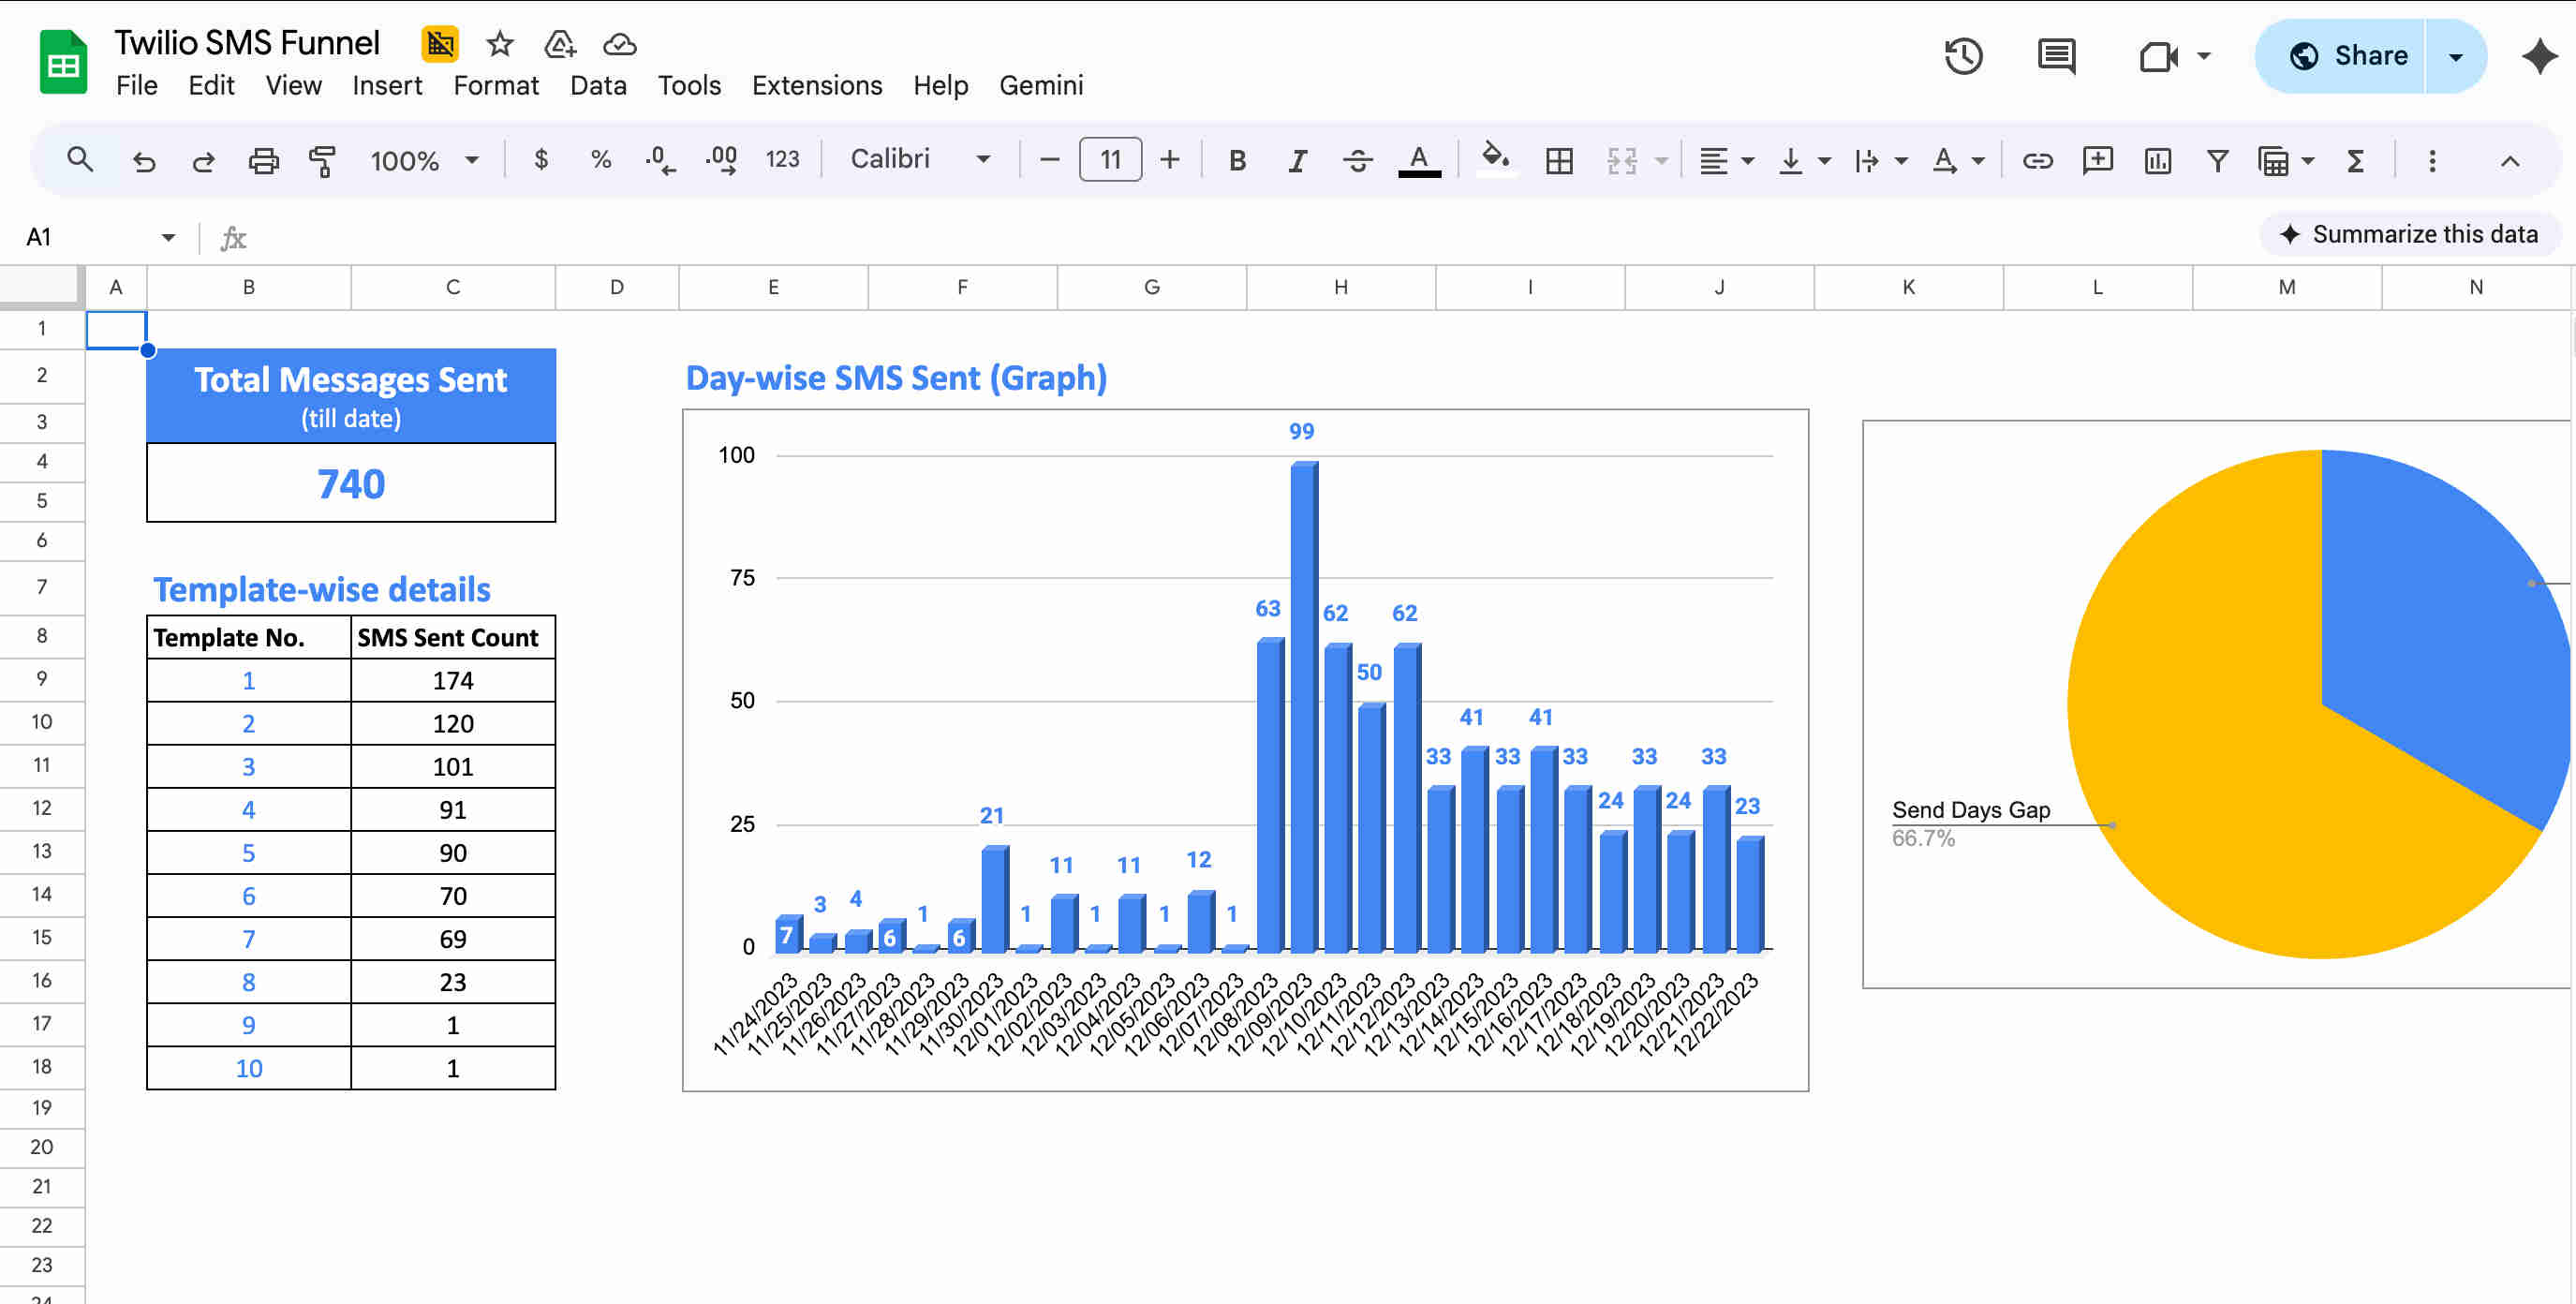This screenshot has width=2576, height=1304.
Task: Open the name box dropdown arrow
Action: [x=168, y=237]
